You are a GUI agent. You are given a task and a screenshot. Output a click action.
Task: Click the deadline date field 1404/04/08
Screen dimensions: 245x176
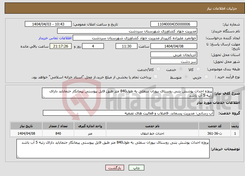point(173,46)
